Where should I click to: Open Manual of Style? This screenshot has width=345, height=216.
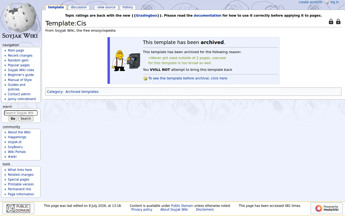20,80
